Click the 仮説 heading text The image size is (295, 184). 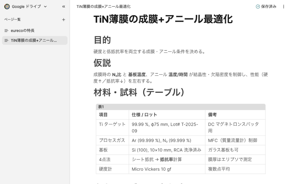102,63
